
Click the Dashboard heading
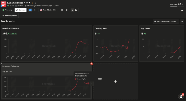pyautogui.click(x=7, y=21)
